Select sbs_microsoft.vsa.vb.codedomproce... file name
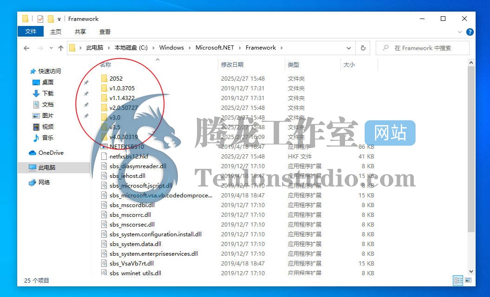This screenshot has height=297, width=490. pyautogui.click(x=161, y=195)
